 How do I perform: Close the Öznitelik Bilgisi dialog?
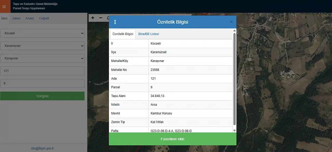(231, 22)
